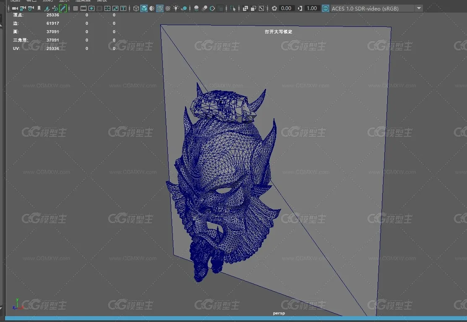Toggle the Resolution Gate icon
This screenshot has width=467, height=322.
[x=91, y=8]
